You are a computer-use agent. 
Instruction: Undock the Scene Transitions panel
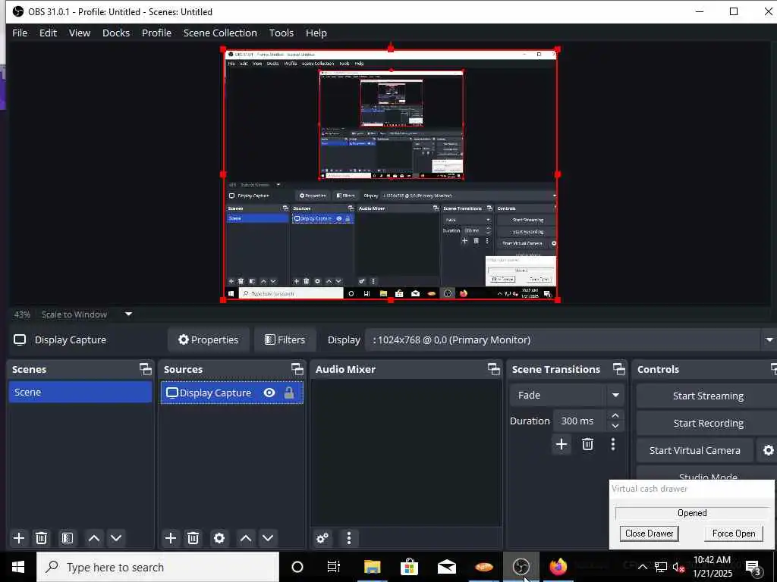(619, 369)
